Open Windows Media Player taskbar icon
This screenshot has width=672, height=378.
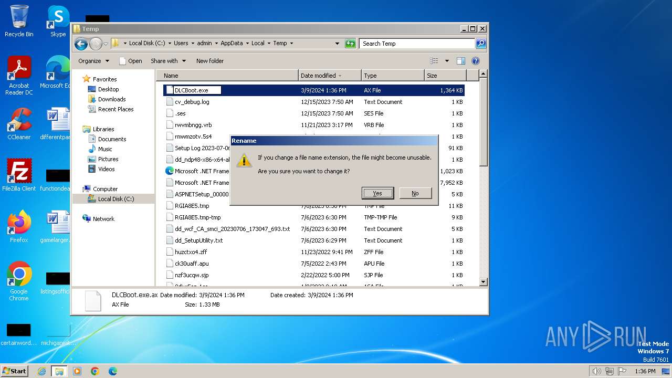tap(77, 371)
